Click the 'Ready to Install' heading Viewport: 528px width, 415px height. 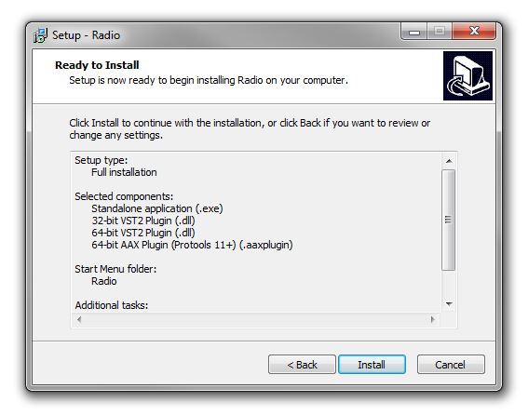tap(97, 65)
